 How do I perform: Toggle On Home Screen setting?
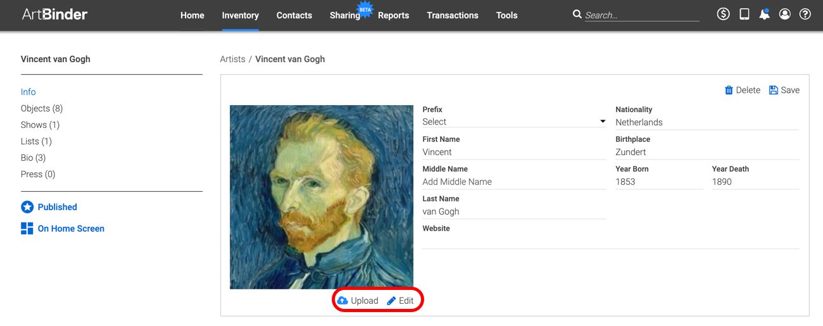click(x=63, y=229)
